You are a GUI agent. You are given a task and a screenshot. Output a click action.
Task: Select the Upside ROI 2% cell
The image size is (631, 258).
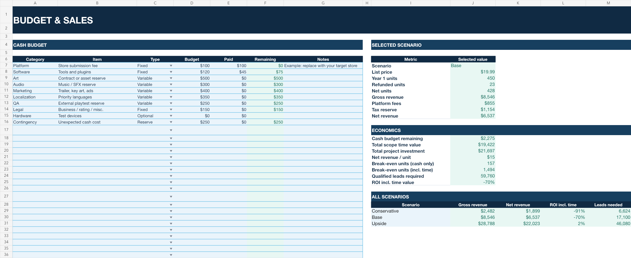pos(563,224)
